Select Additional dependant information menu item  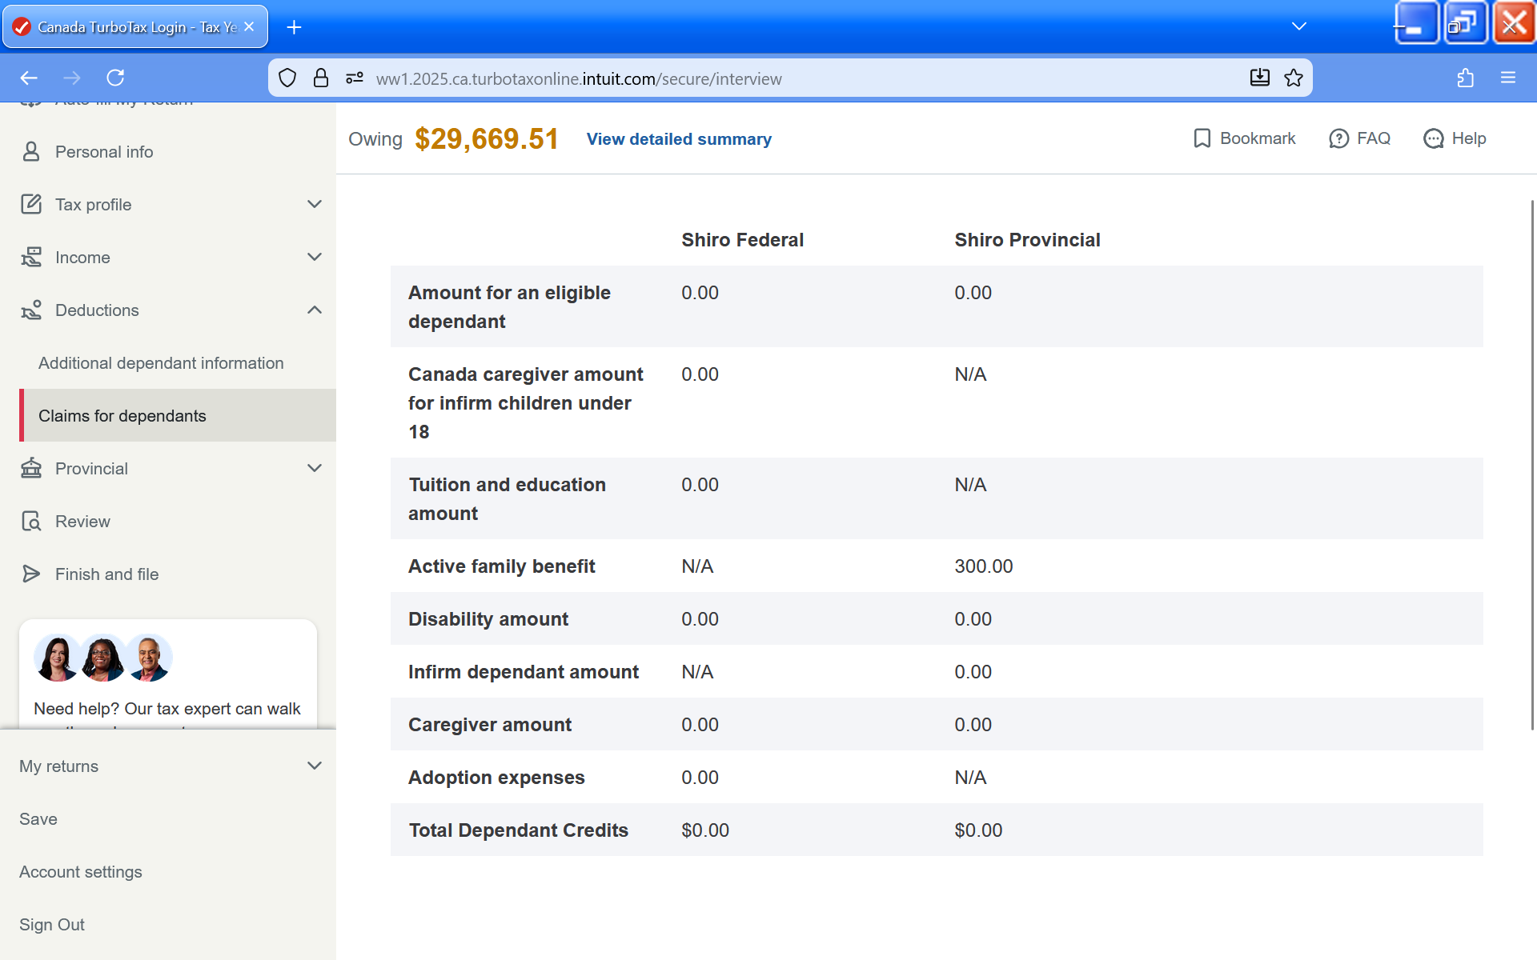pyautogui.click(x=161, y=363)
